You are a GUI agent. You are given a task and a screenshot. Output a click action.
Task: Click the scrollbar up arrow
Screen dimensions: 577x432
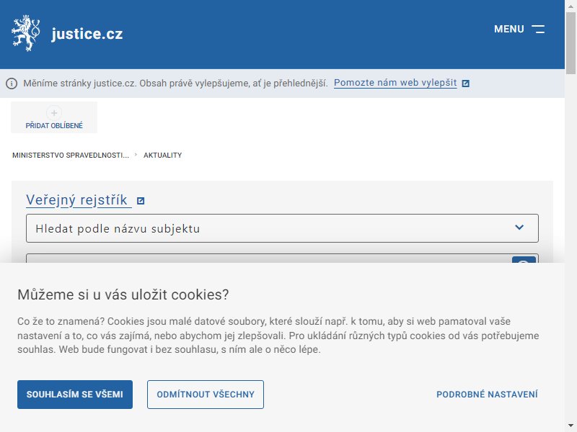(x=571, y=6)
